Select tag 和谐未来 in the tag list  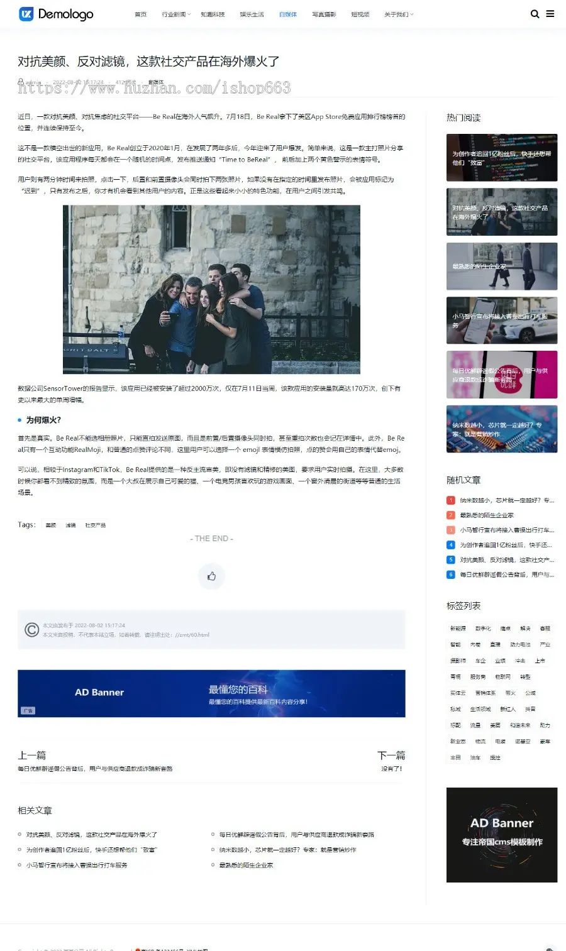tap(520, 725)
